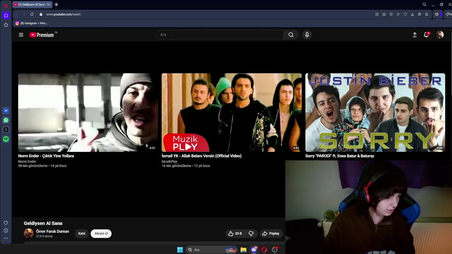Screen dimensions: 452x254
Task: Click the site security padlock icon
Action: (x=41, y=14)
